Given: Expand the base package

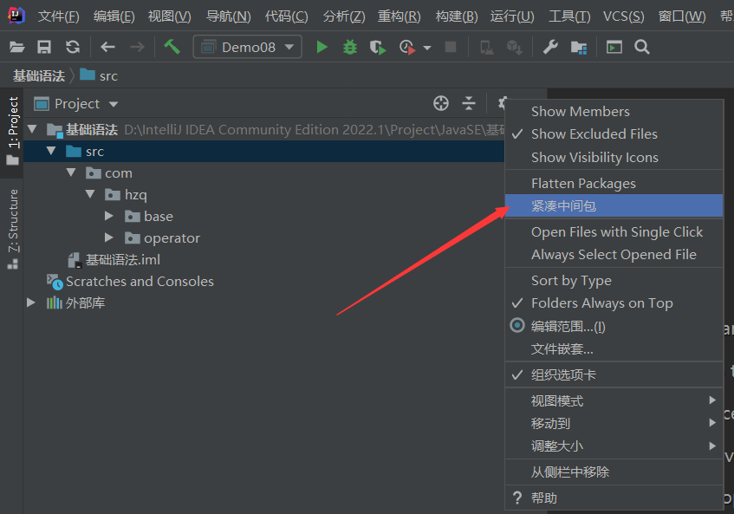Looking at the screenshot, I should pos(109,216).
